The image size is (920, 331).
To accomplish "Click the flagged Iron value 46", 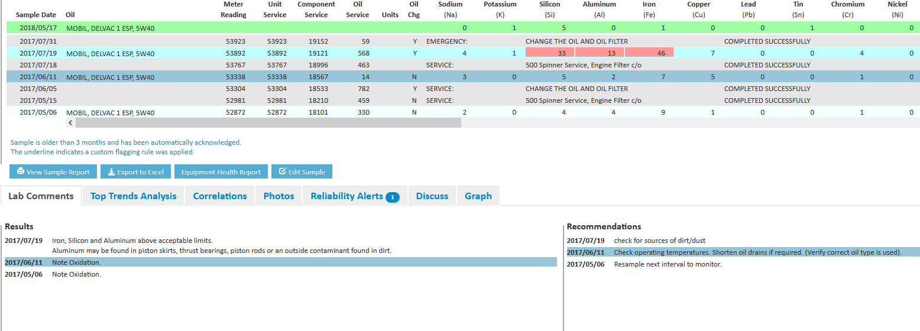I will (649, 53).
